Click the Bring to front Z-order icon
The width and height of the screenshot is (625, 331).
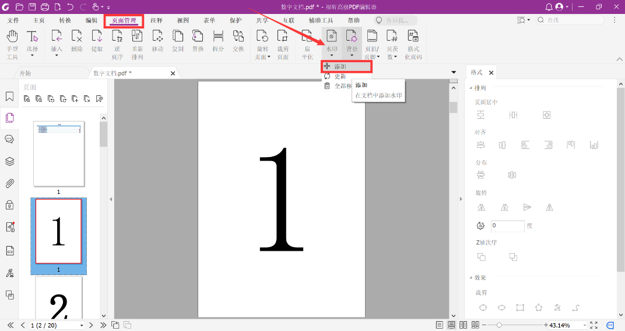pos(482,257)
